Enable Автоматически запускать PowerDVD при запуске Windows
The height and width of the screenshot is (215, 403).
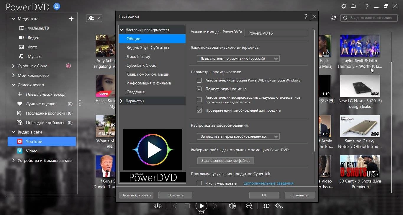pyautogui.click(x=199, y=80)
